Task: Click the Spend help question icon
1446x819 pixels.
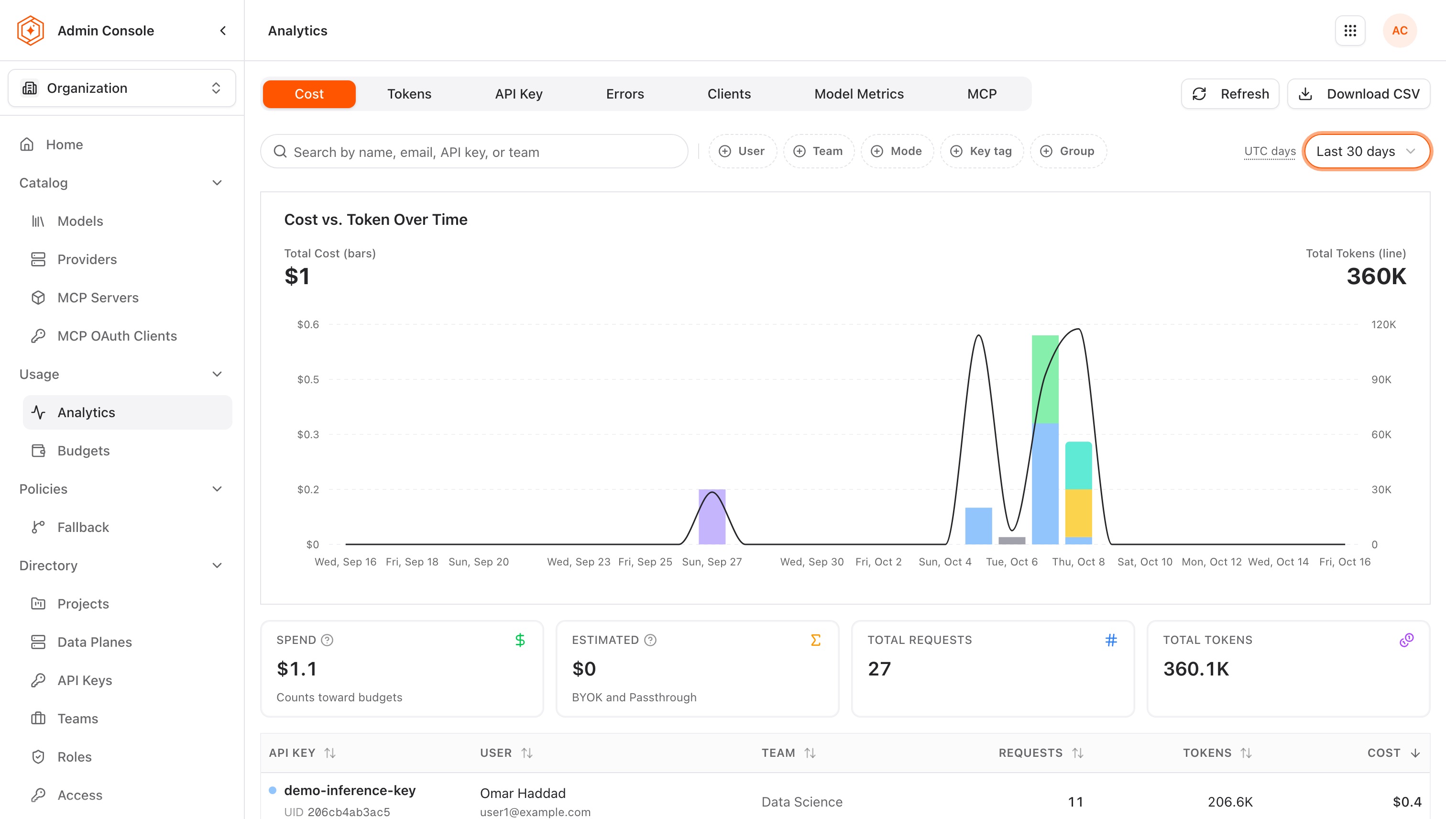Action: pos(327,640)
